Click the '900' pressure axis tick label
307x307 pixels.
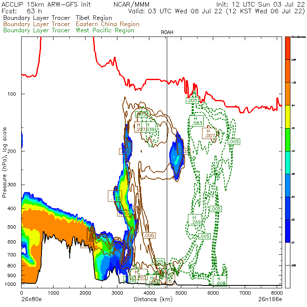(12, 275)
